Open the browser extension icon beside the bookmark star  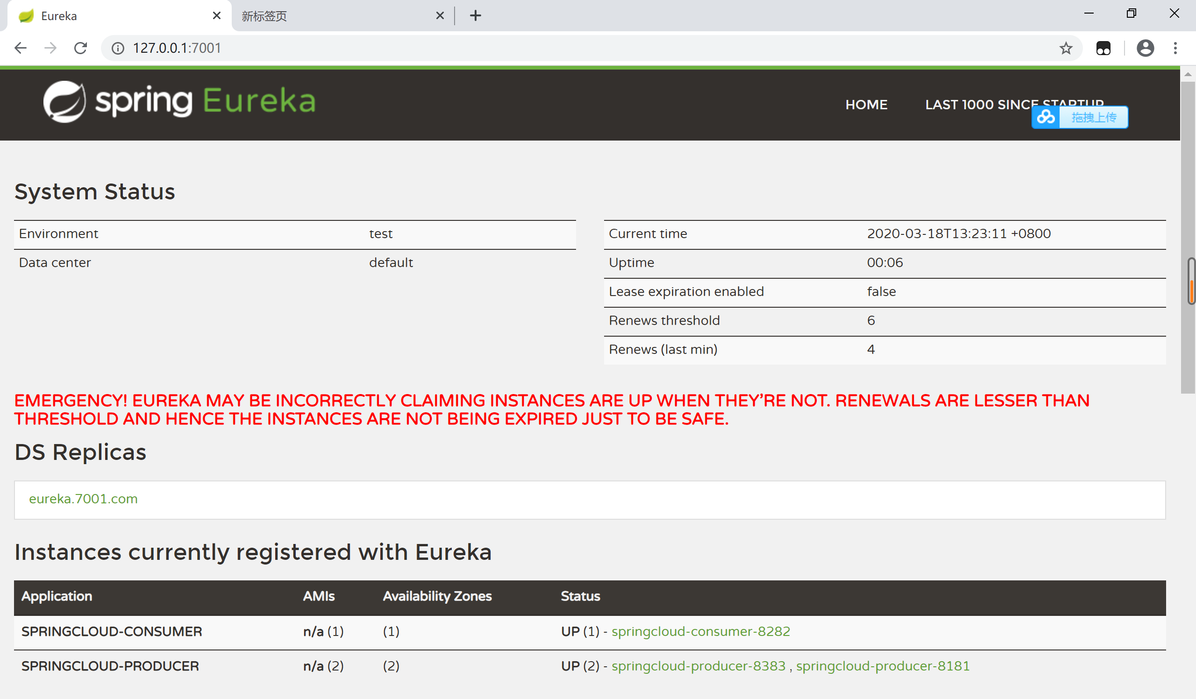[1103, 48]
